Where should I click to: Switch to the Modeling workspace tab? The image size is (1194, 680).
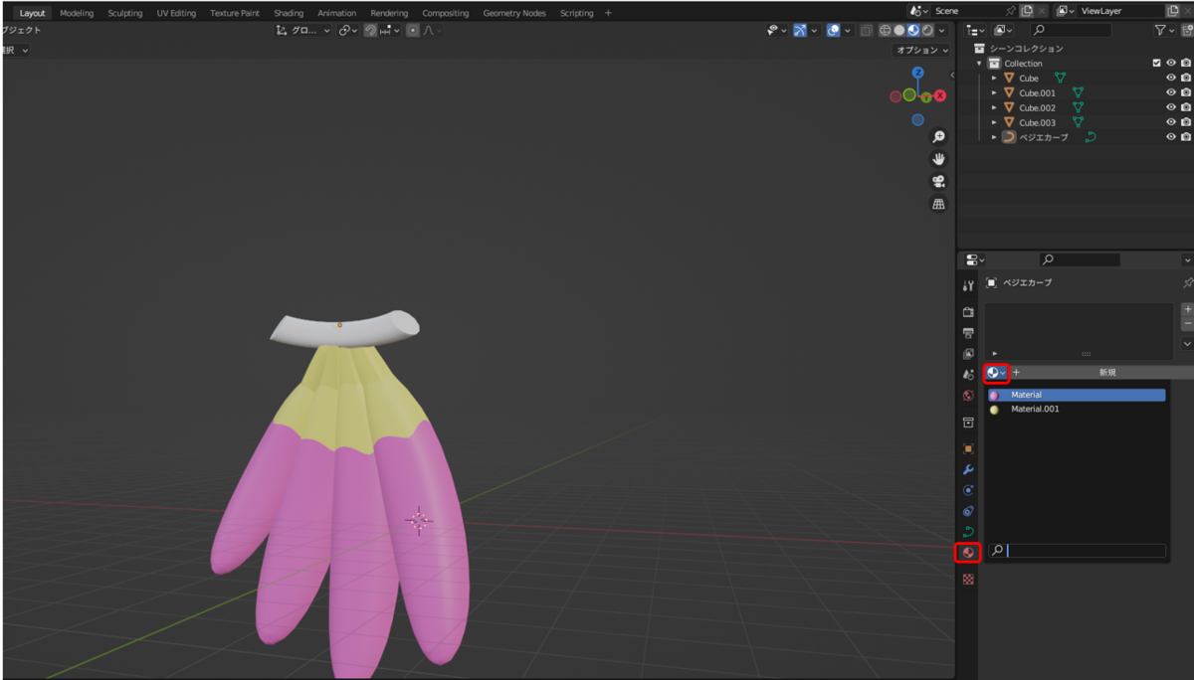tap(77, 13)
